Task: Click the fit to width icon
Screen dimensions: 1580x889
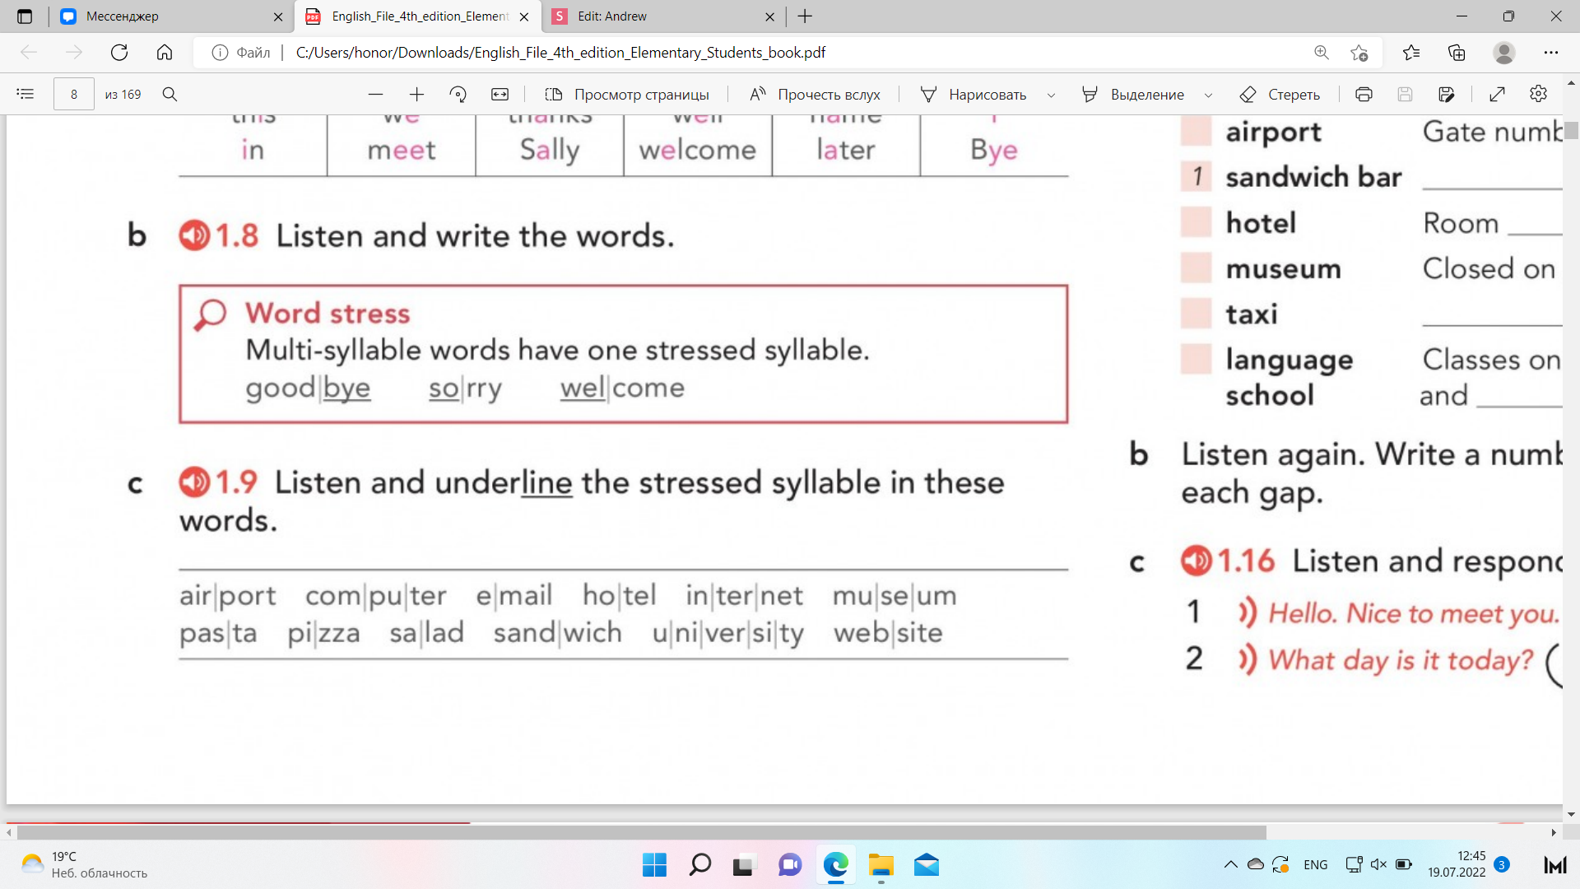Action: 500,94
